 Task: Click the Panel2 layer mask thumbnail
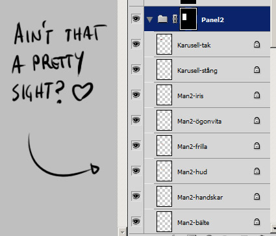pyautogui.click(x=188, y=19)
